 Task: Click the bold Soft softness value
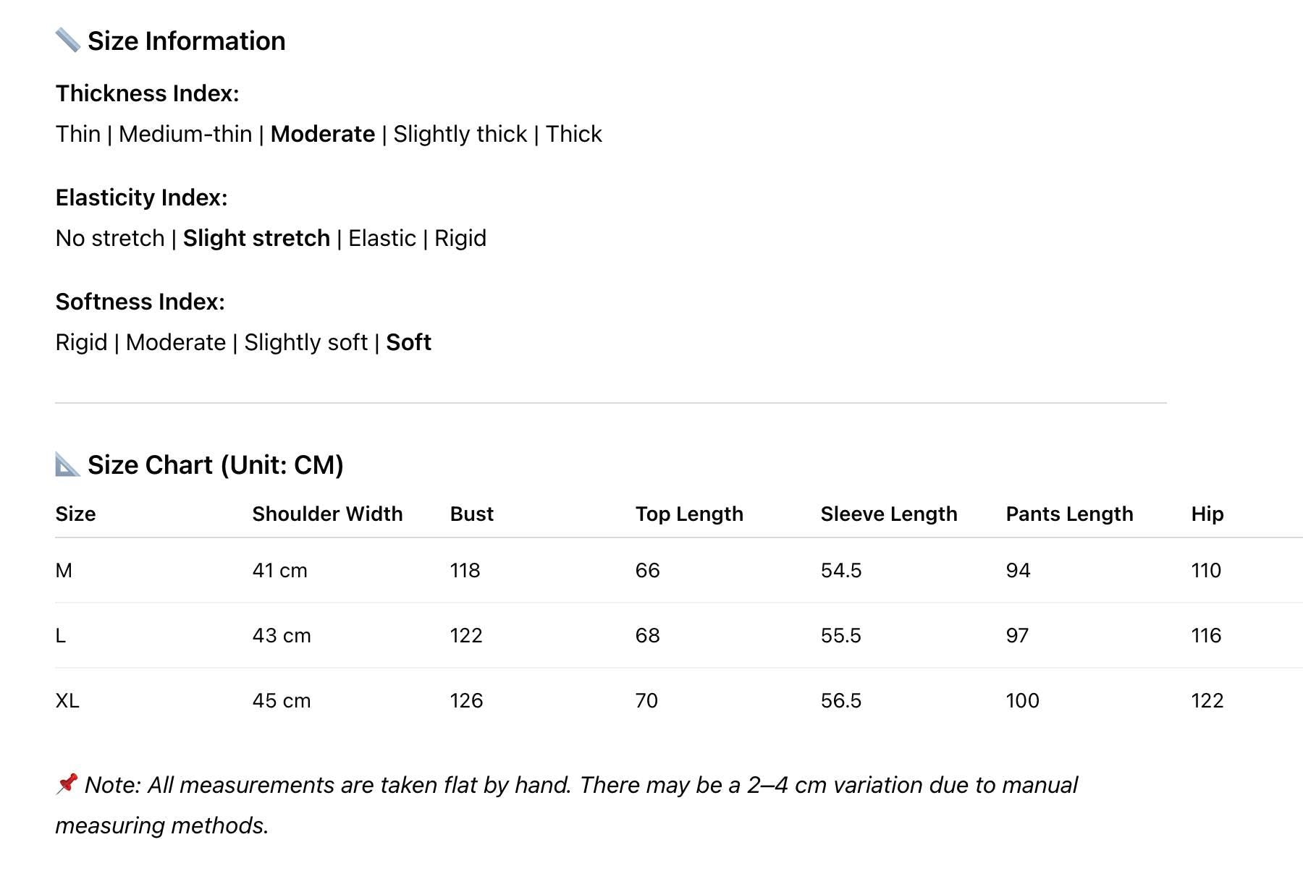(x=408, y=343)
